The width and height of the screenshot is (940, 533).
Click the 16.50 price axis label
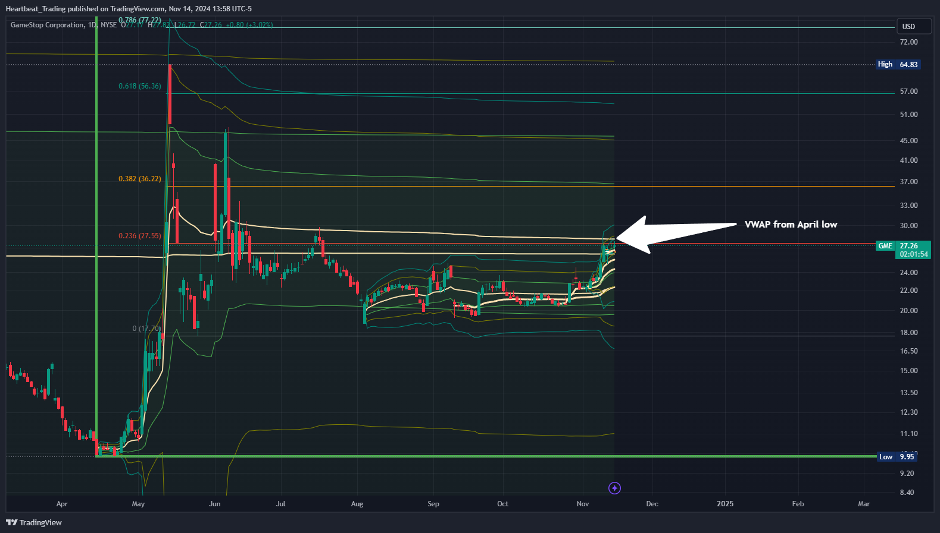[x=909, y=351]
